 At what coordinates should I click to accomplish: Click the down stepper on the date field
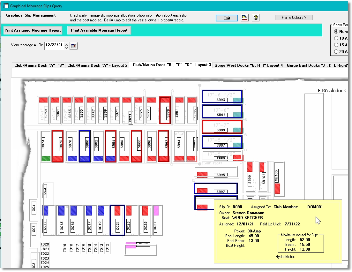pos(66,47)
